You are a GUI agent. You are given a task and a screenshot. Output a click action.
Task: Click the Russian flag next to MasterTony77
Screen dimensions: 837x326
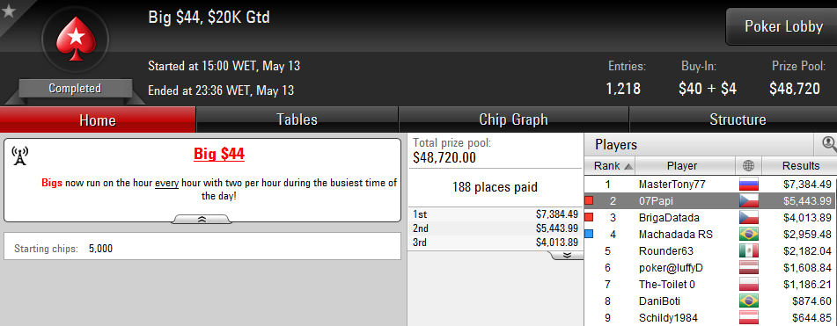(748, 185)
